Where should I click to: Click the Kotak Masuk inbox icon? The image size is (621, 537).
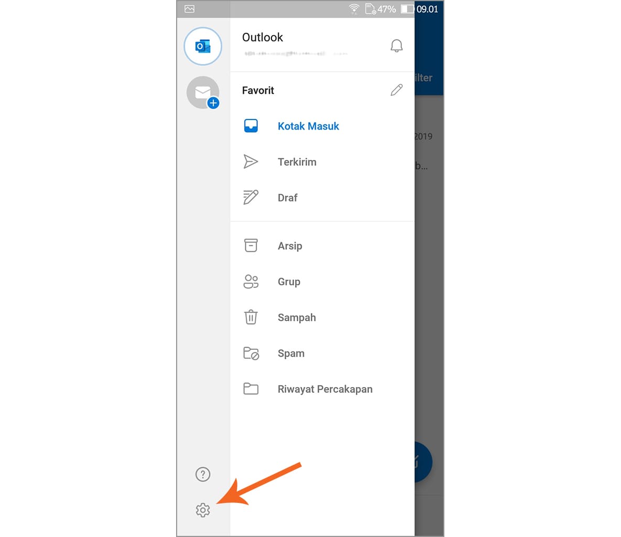click(250, 126)
